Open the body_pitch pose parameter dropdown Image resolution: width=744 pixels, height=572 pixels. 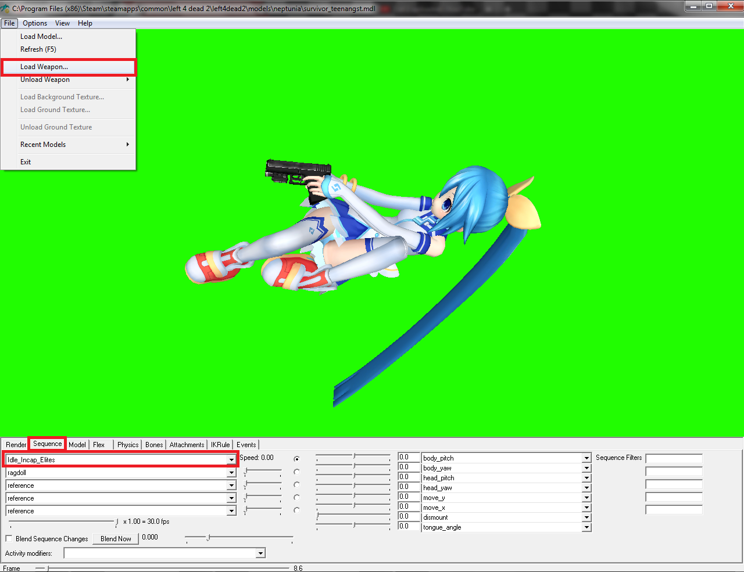coord(586,458)
